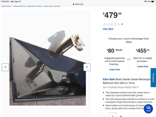Focus the quantity input field
The image size is (156, 117).
point(113,115)
